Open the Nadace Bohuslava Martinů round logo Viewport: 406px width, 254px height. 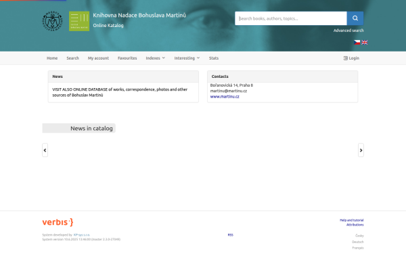click(x=53, y=21)
